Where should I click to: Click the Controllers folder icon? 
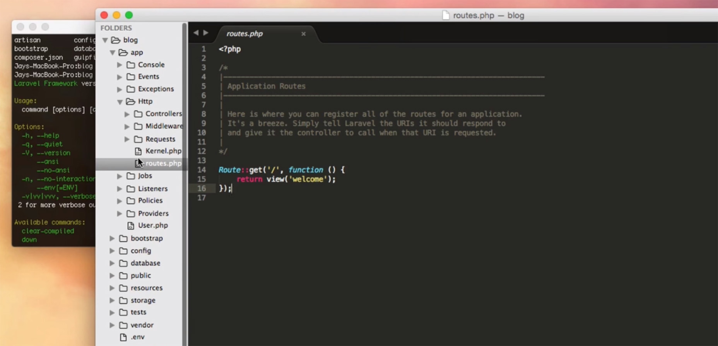[x=138, y=114]
